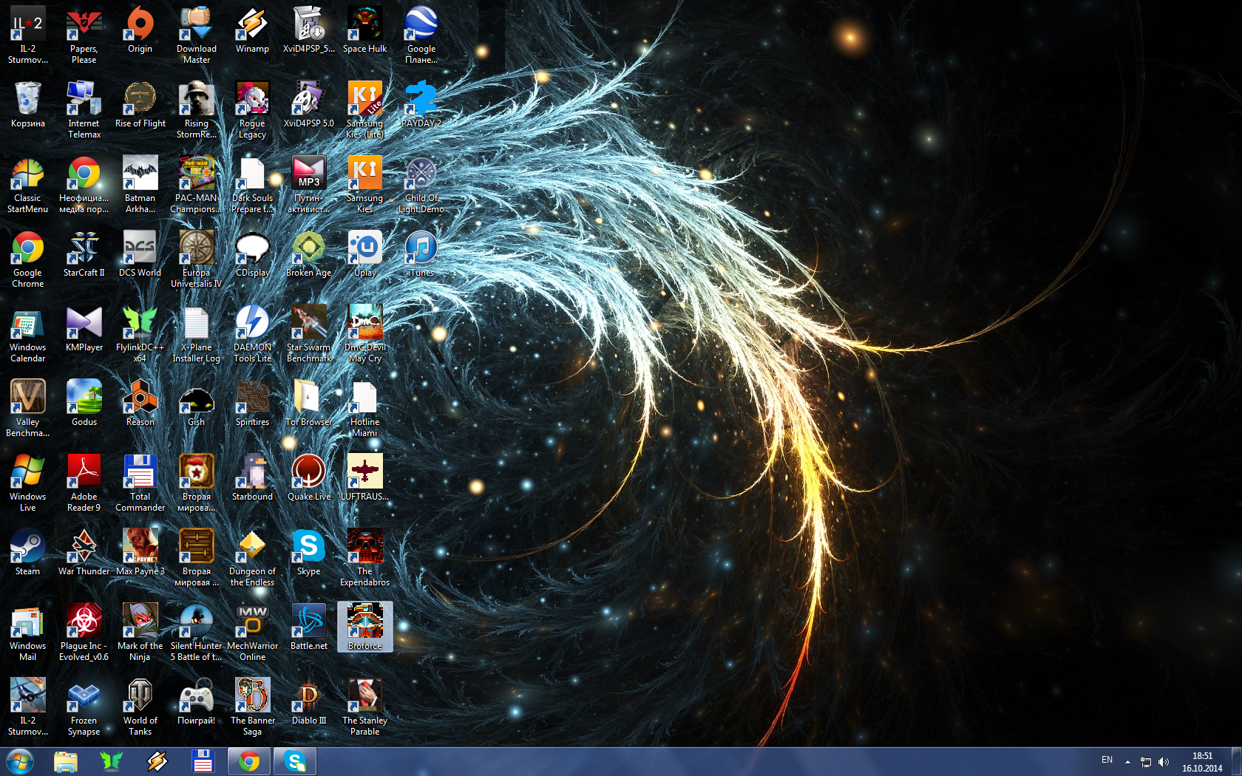Viewport: 1242px width, 776px height.
Task: Switch to Chrome on the taskbar
Action: 249,761
